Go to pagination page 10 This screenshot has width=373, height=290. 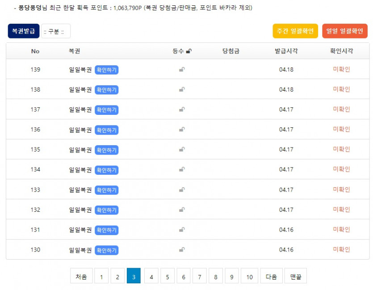coord(249,276)
